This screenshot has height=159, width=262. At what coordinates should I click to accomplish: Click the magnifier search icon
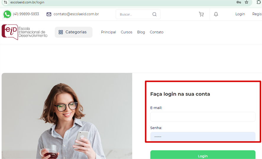pyautogui.click(x=154, y=14)
